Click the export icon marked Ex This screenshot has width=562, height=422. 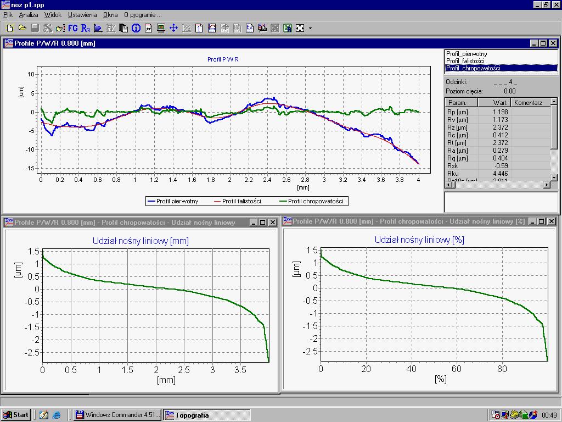pos(250,28)
